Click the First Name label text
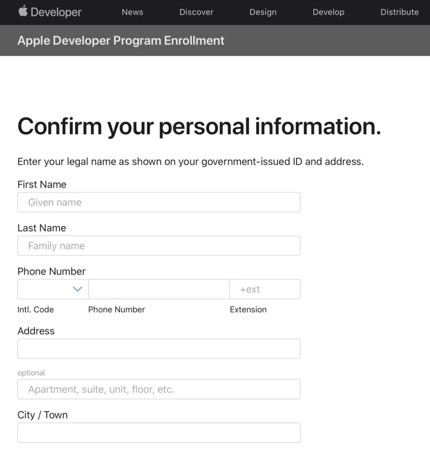This screenshot has height=452, width=430. coord(42,185)
